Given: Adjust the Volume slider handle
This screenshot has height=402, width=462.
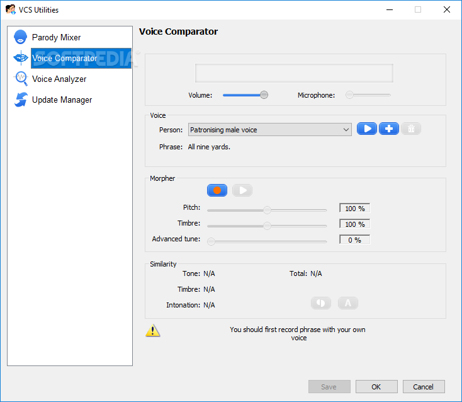Looking at the screenshot, I should 264,95.
